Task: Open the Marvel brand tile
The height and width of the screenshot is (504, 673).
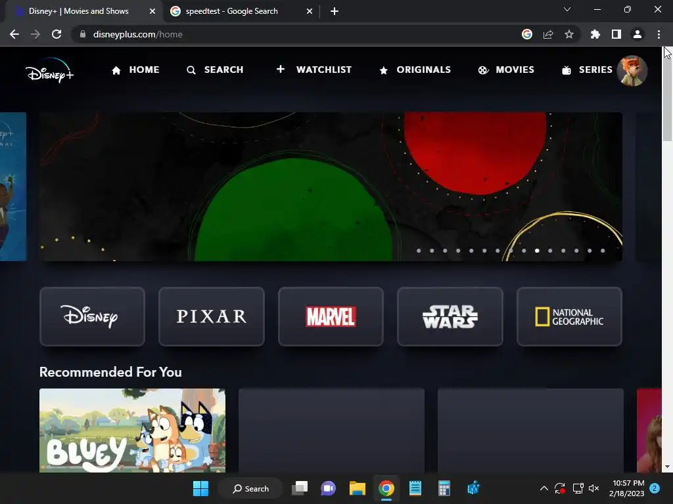Action: [x=331, y=316]
